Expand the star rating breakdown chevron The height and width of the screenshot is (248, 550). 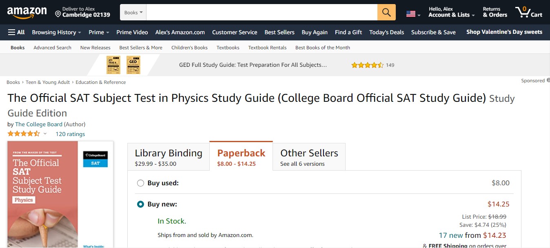(45, 134)
